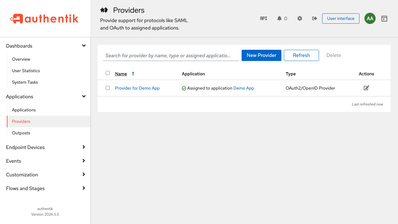
Task: Expand the Customization section
Action: (45, 175)
